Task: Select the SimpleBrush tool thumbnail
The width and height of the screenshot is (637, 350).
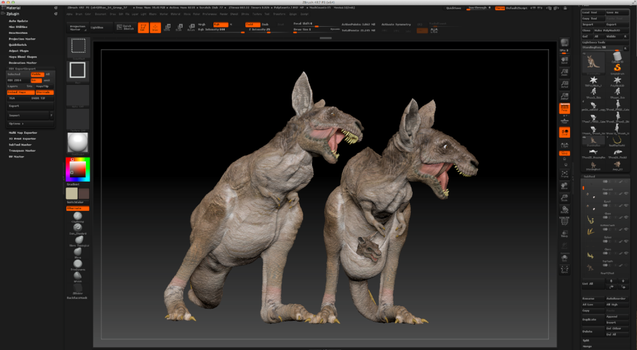Action: (x=617, y=68)
